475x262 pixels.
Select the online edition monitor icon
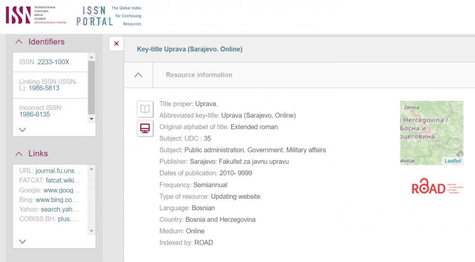[145, 128]
